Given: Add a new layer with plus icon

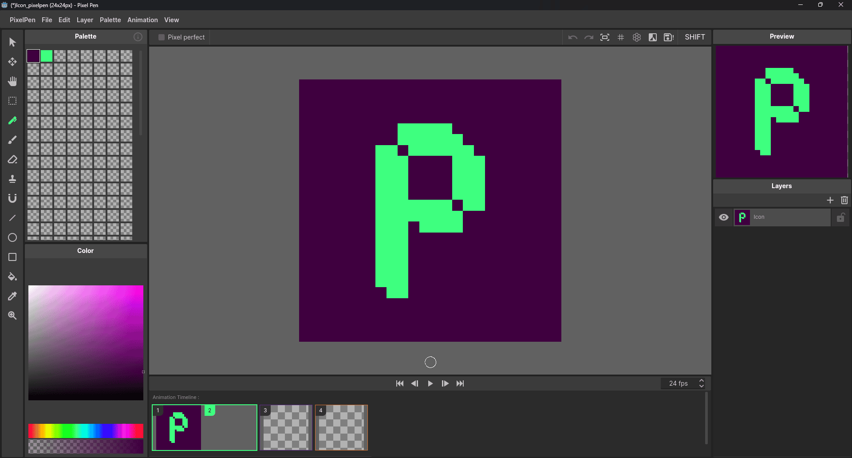Looking at the screenshot, I should point(830,200).
